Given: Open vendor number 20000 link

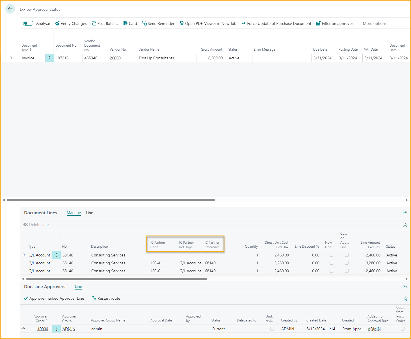Looking at the screenshot, I should (x=115, y=58).
